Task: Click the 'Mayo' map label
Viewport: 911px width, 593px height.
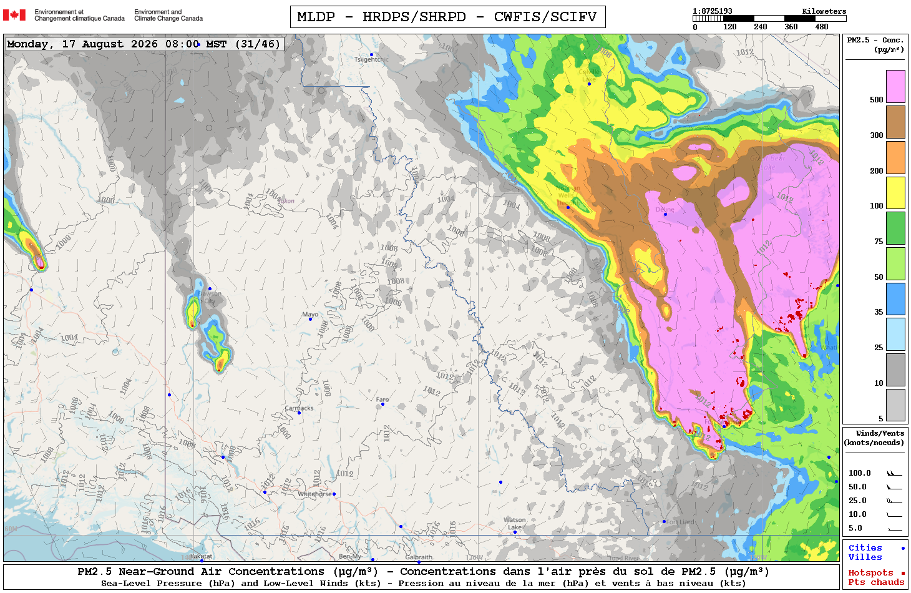Action: 310,315
